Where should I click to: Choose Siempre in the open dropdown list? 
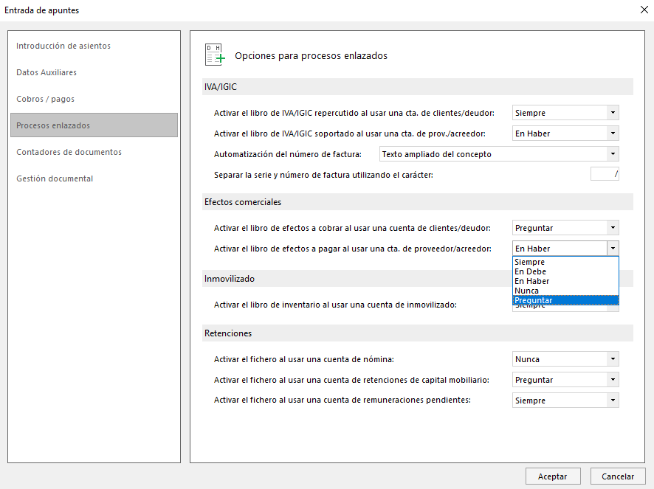[x=565, y=262]
